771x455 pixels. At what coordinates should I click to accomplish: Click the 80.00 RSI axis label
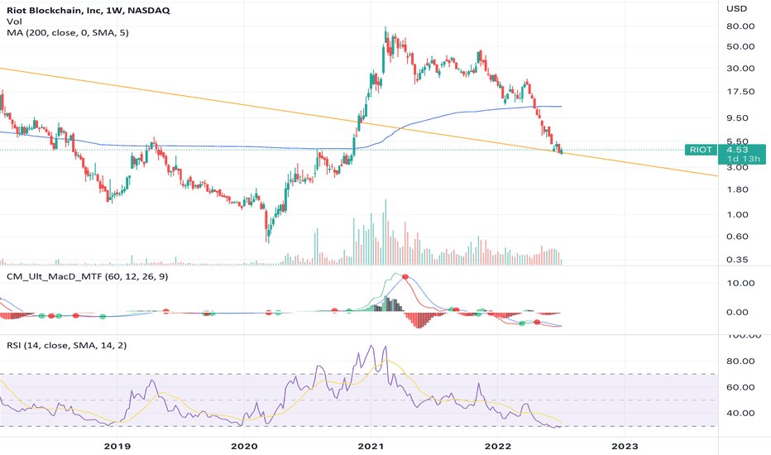[x=740, y=362]
